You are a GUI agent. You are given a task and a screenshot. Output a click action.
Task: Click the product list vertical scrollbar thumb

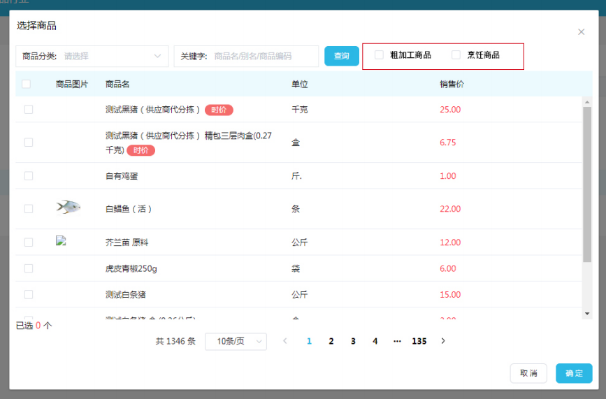[x=587, y=184]
